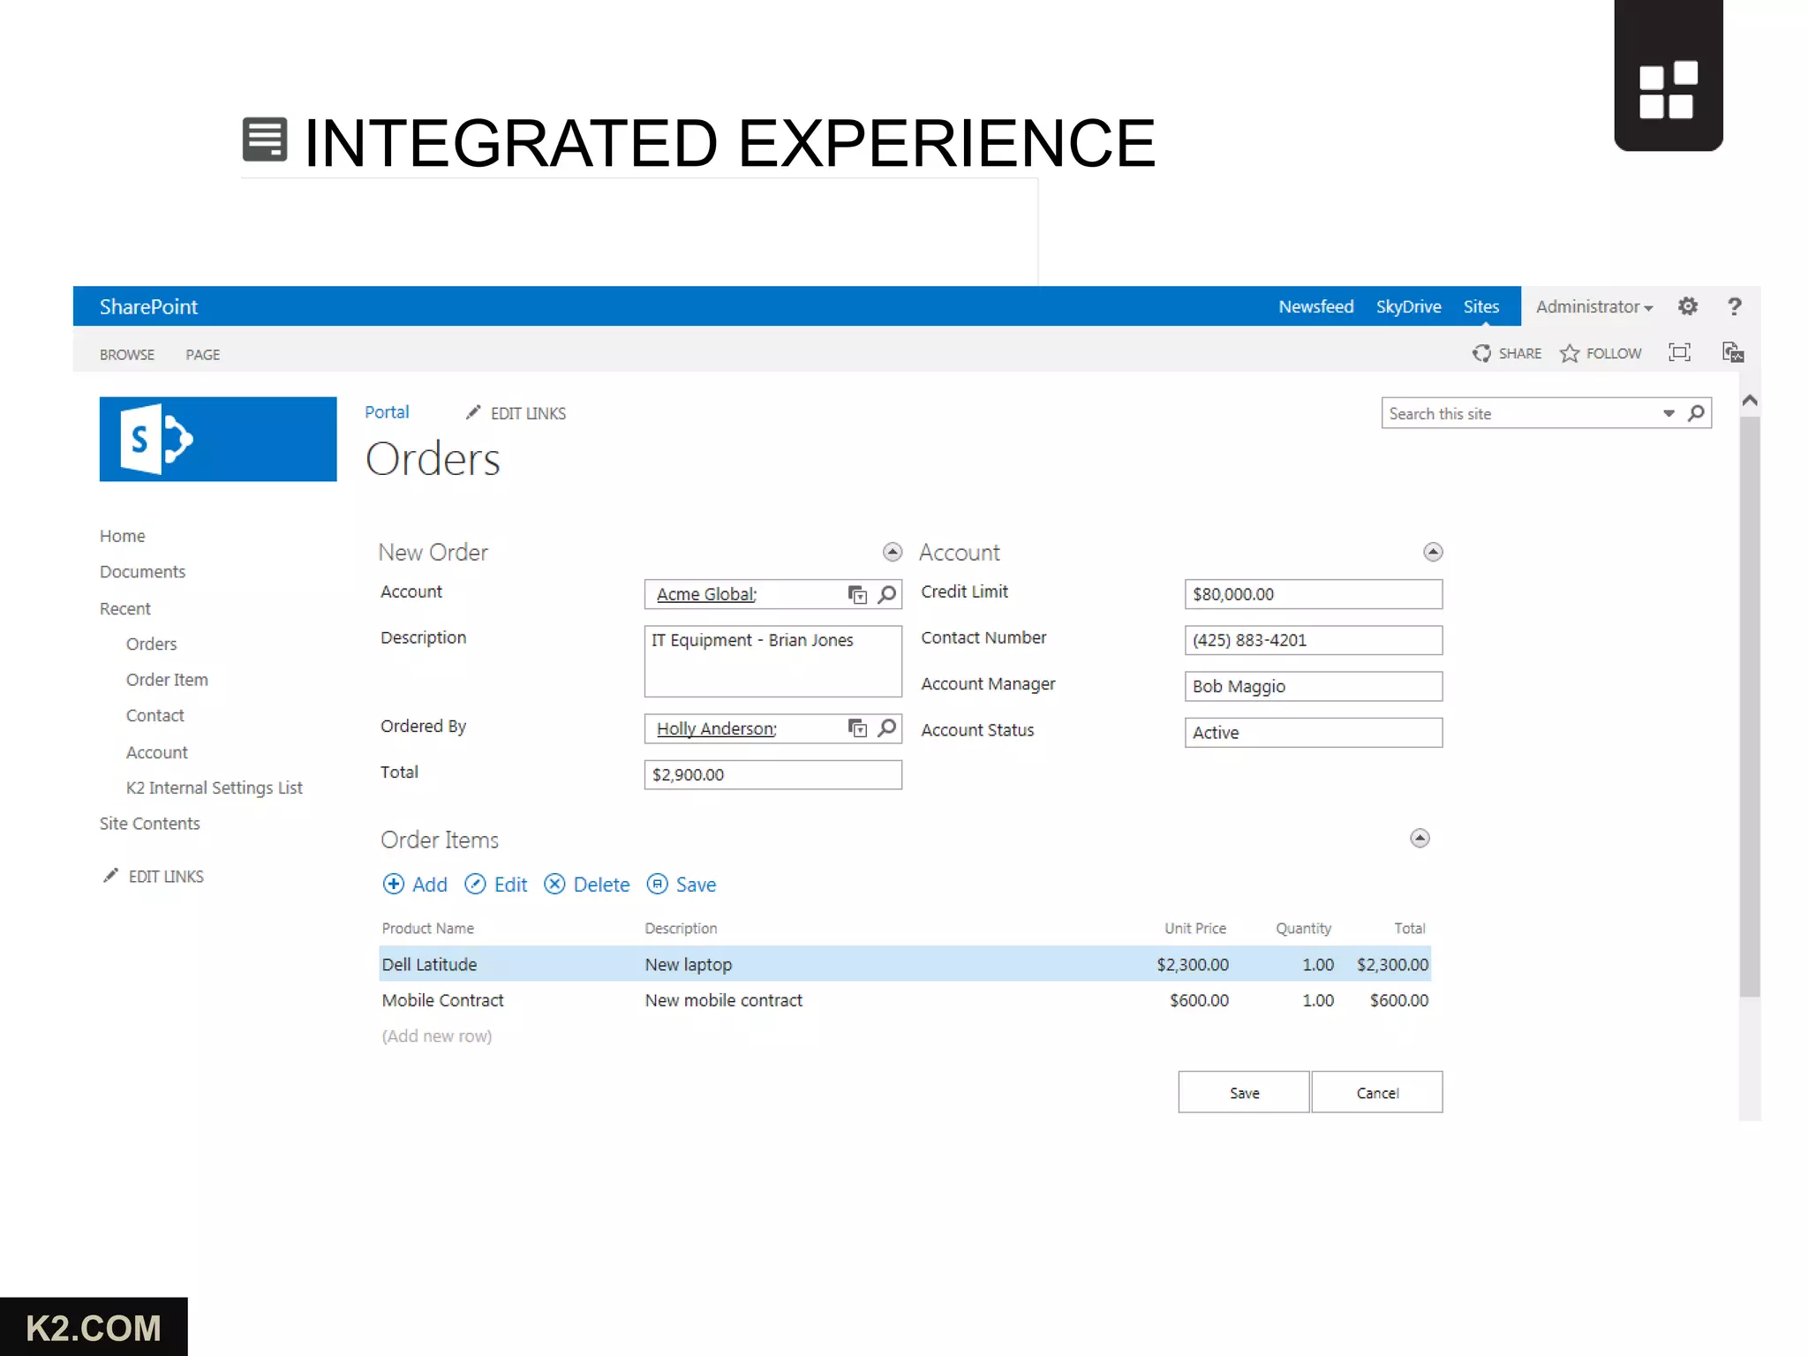Screen dimensions: 1808x1356
Task: Click the edit page icon in ribbon
Action: click(1733, 352)
